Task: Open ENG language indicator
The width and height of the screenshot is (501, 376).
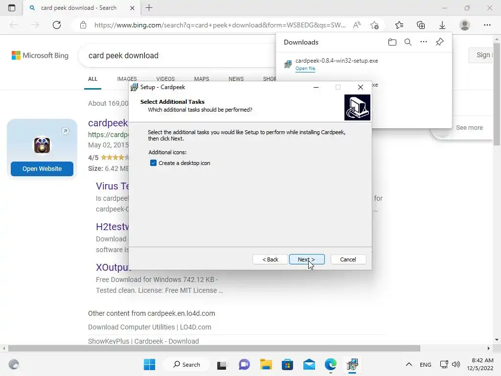Action: 425,364
